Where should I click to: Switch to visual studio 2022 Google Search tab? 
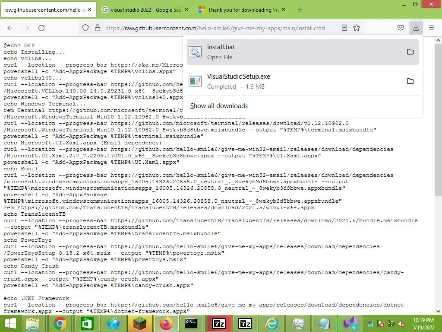[x=145, y=10]
